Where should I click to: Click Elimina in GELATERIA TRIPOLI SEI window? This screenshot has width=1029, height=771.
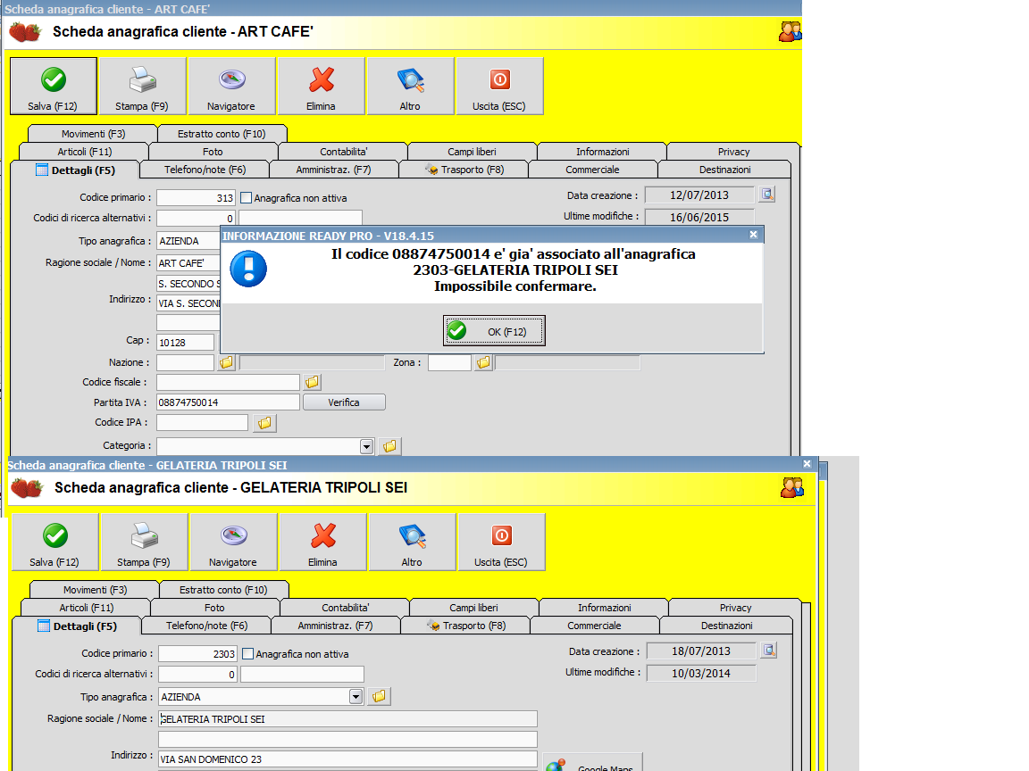(322, 543)
